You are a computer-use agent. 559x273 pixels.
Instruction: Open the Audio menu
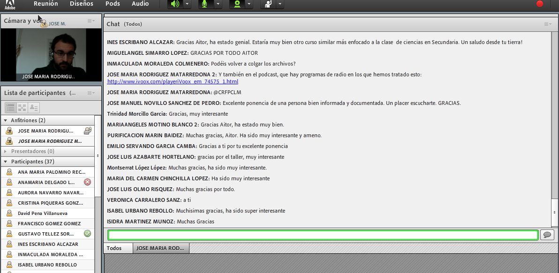point(140,4)
